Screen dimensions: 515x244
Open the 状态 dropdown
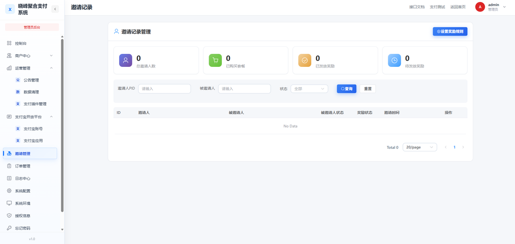[x=309, y=89]
